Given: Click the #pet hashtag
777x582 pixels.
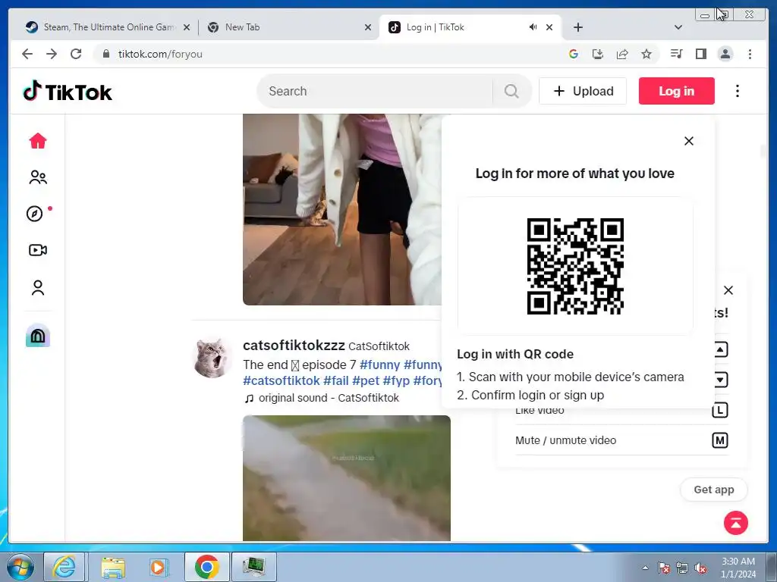Looking at the screenshot, I should point(366,380).
